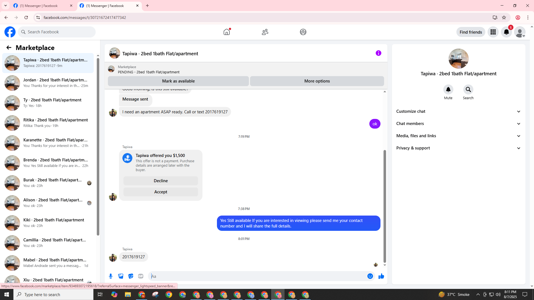Open weather widget showing 37°C Smoke

click(x=454, y=294)
